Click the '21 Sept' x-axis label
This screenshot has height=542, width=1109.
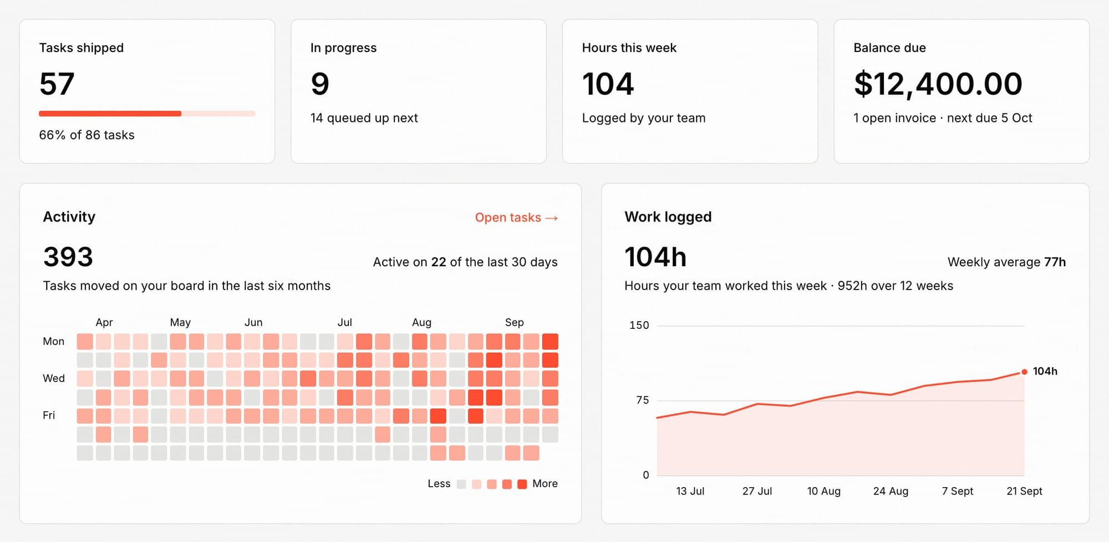click(1024, 492)
